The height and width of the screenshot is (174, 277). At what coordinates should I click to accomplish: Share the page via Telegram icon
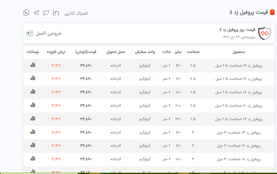coord(36,13)
